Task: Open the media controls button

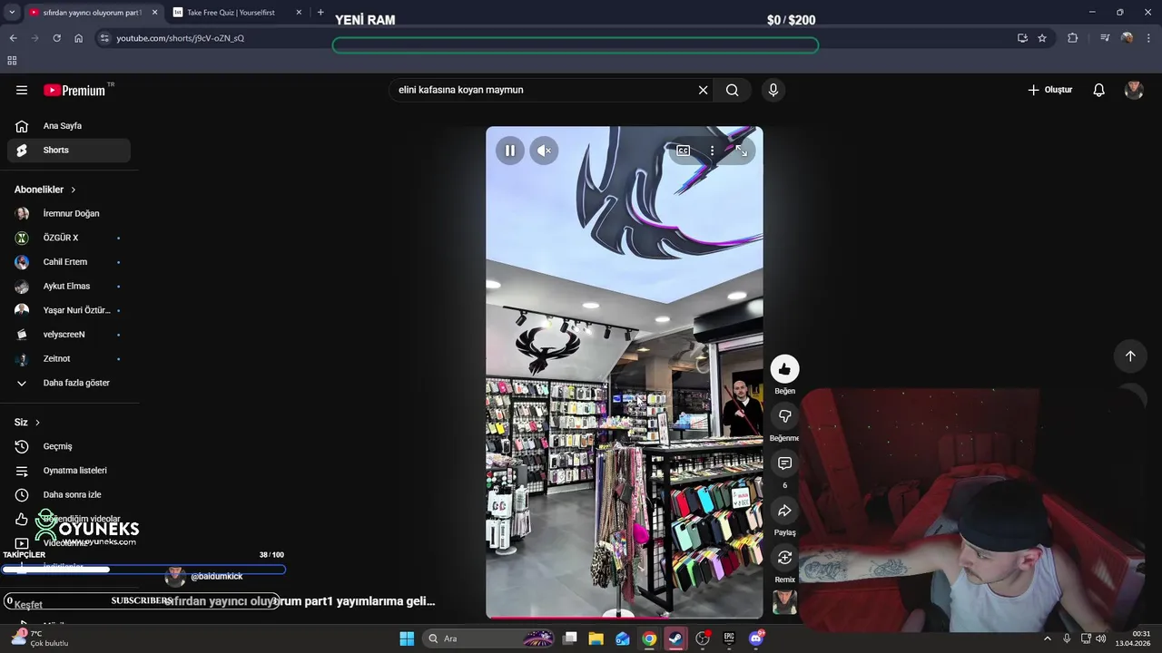Action: [1105, 38]
